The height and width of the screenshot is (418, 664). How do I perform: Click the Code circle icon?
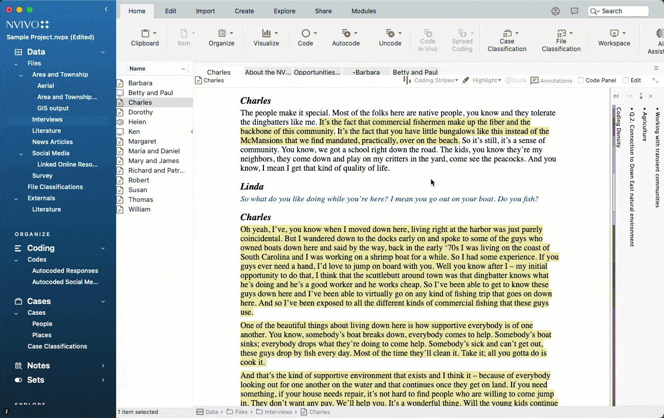click(305, 33)
